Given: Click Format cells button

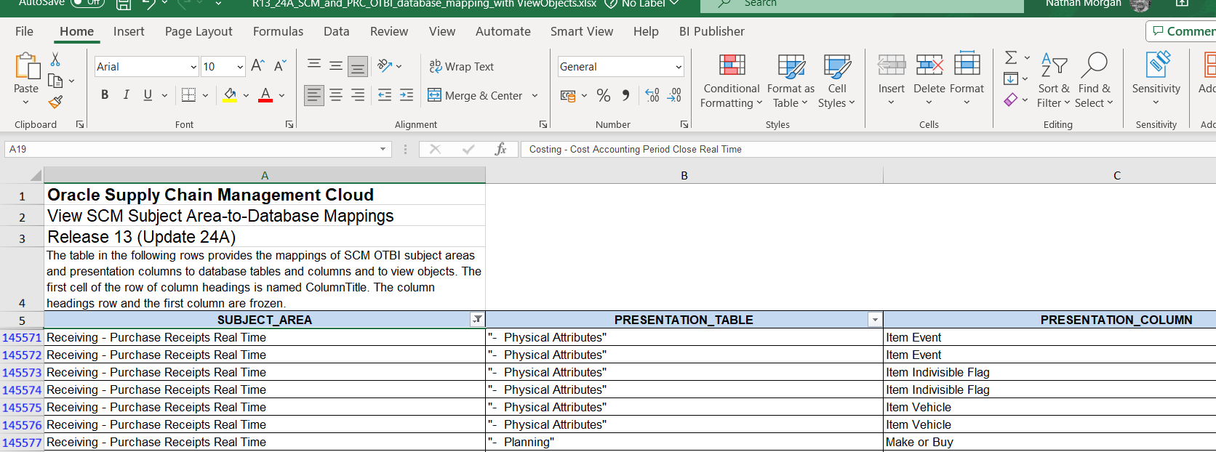Looking at the screenshot, I should tap(967, 80).
